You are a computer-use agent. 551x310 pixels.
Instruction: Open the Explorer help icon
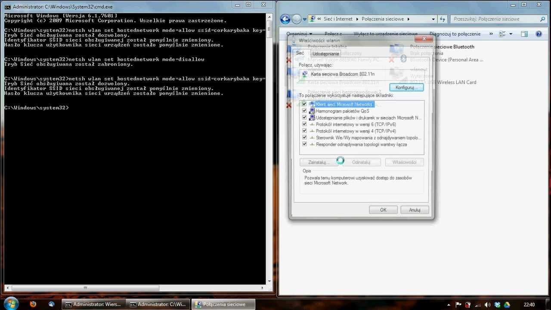coord(539,34)
